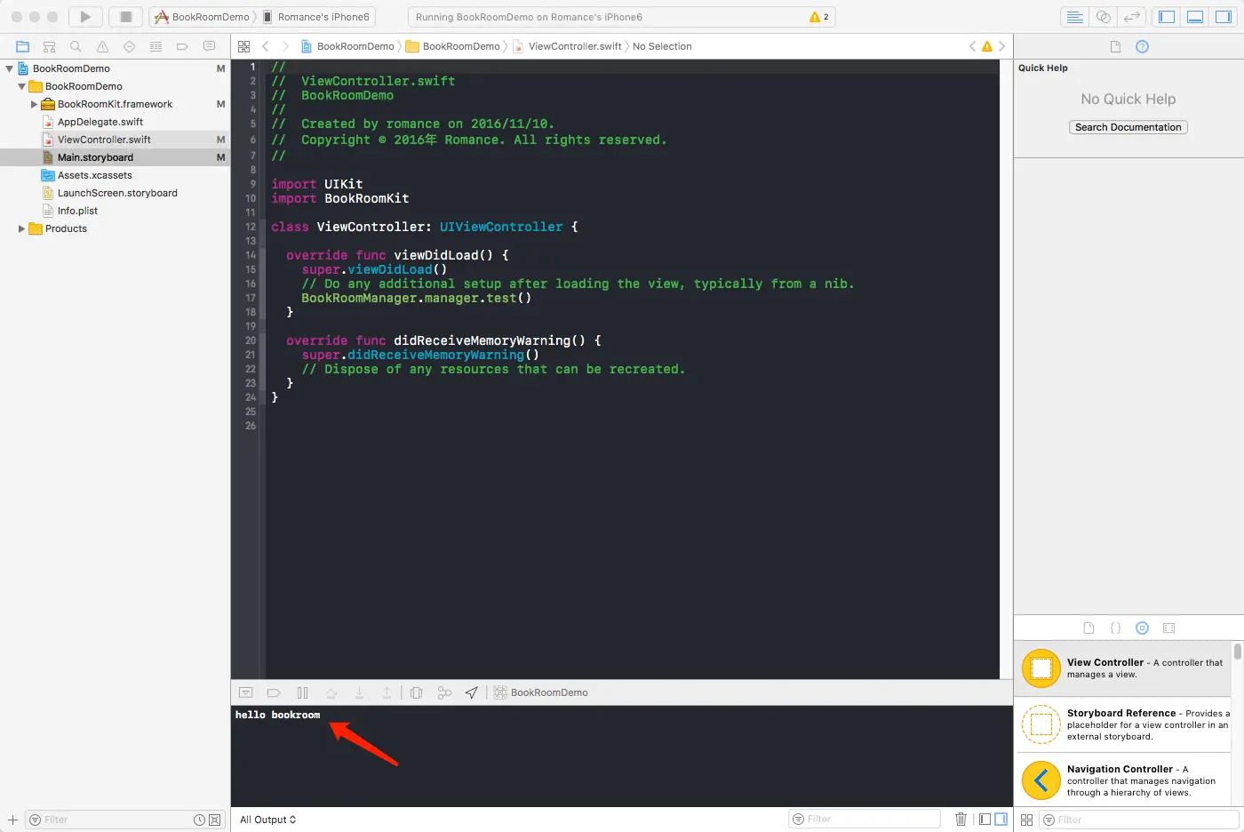Open Assets.xcassets

[94, 175]
